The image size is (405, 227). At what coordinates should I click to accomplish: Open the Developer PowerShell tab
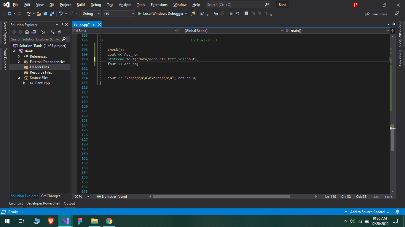(43, 203)
